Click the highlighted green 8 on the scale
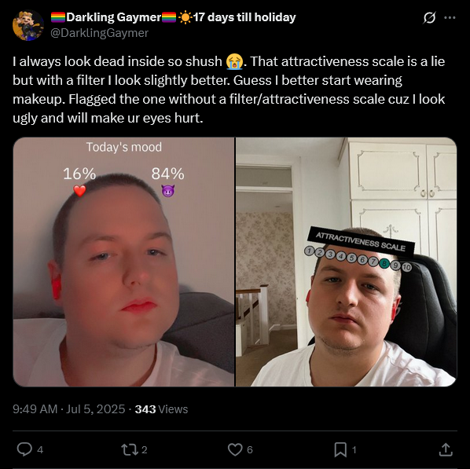This screenshot has height=469, width=470. click(x=384, y=264)
